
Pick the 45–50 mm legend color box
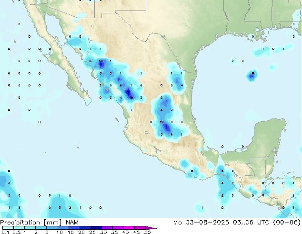140,228
